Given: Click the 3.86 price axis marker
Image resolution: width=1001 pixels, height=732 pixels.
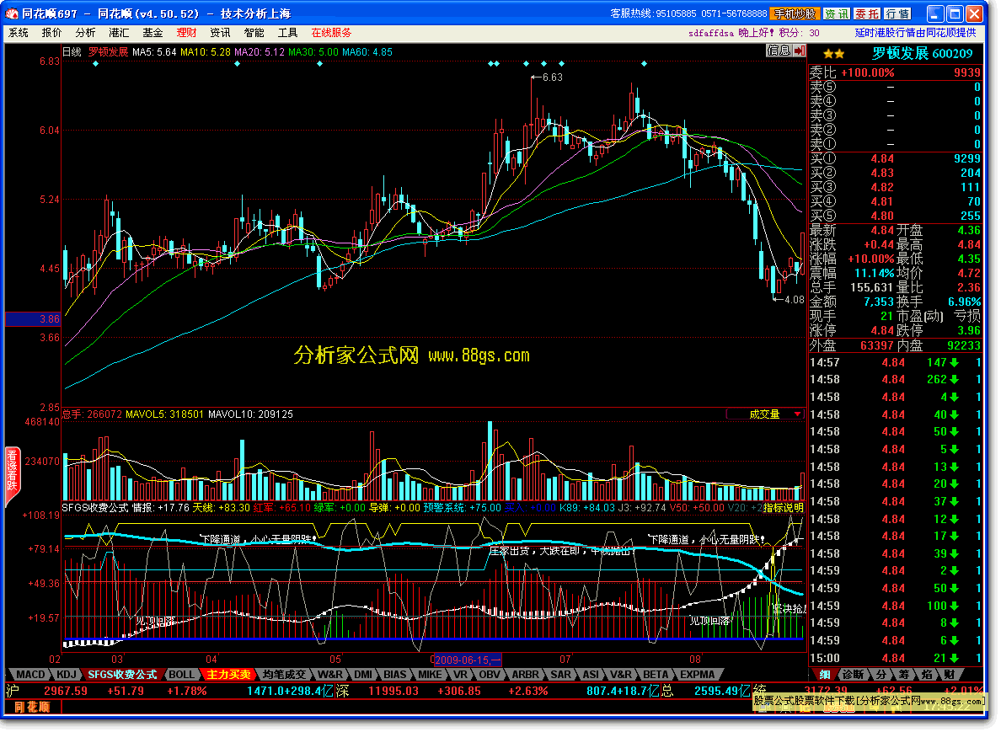Looking at the screenshot, I should pos(33,319).
